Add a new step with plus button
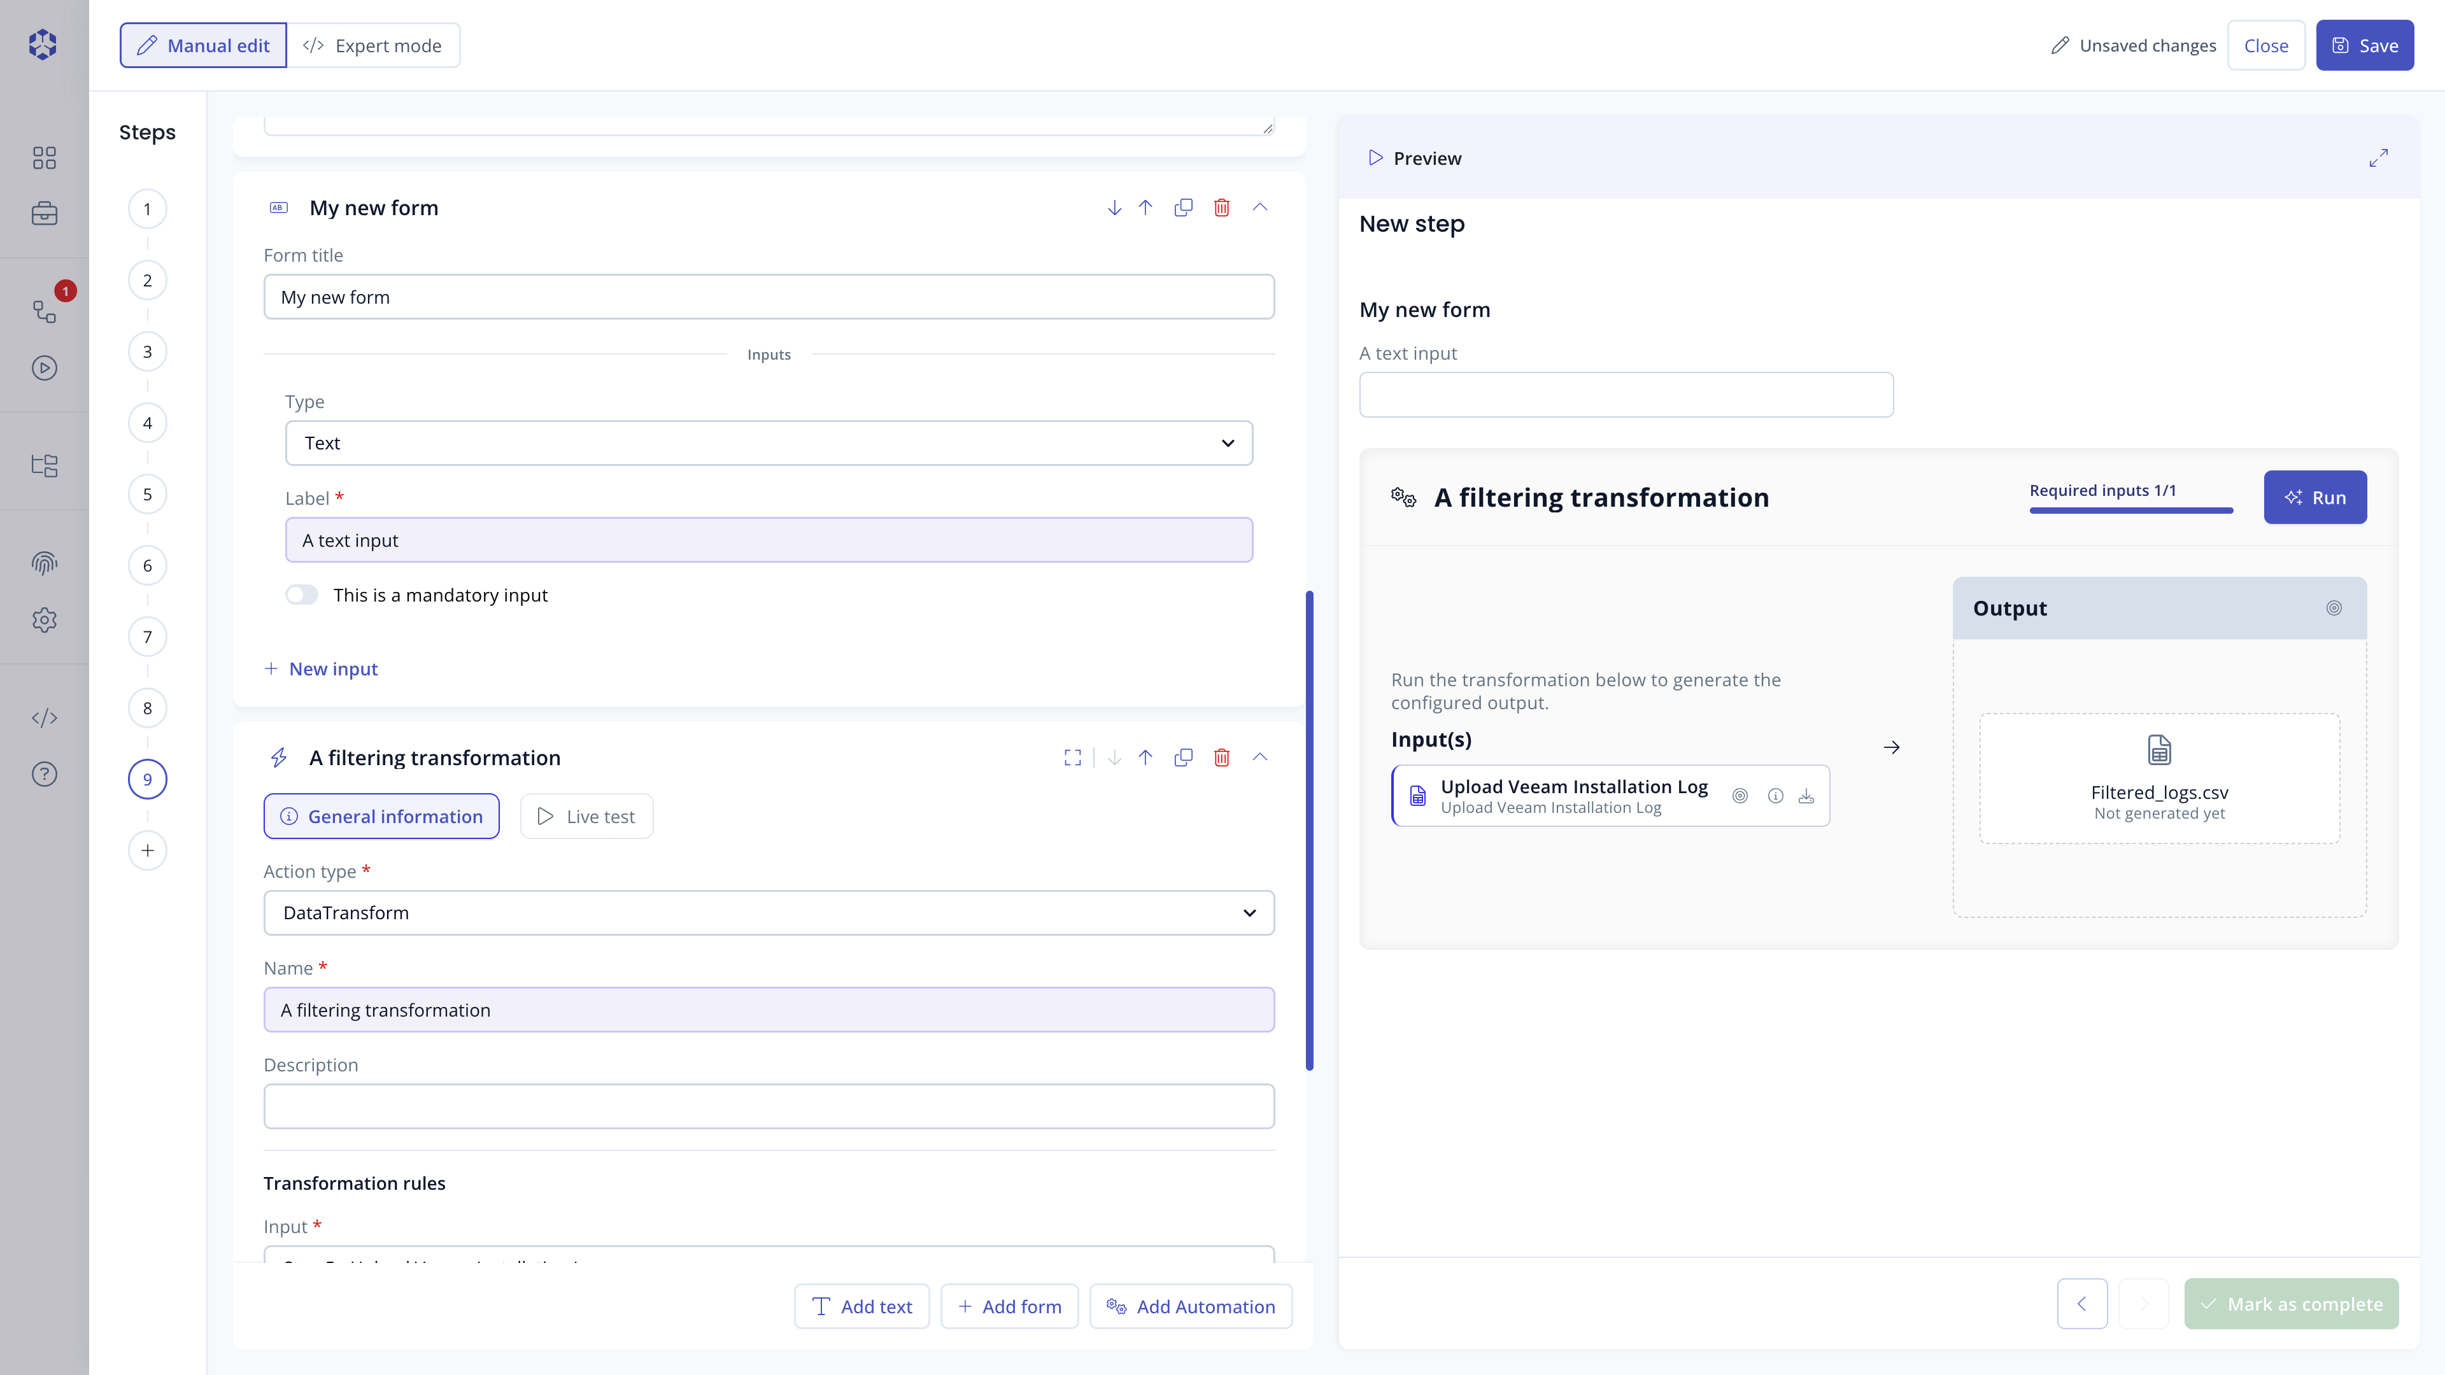Viewport: 2445px width, 1375px height. (x=147, y=850)
